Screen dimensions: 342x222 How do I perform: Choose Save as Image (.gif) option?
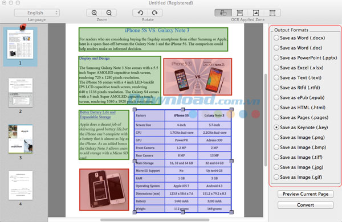pyautogui.click(x=298, y=177)
